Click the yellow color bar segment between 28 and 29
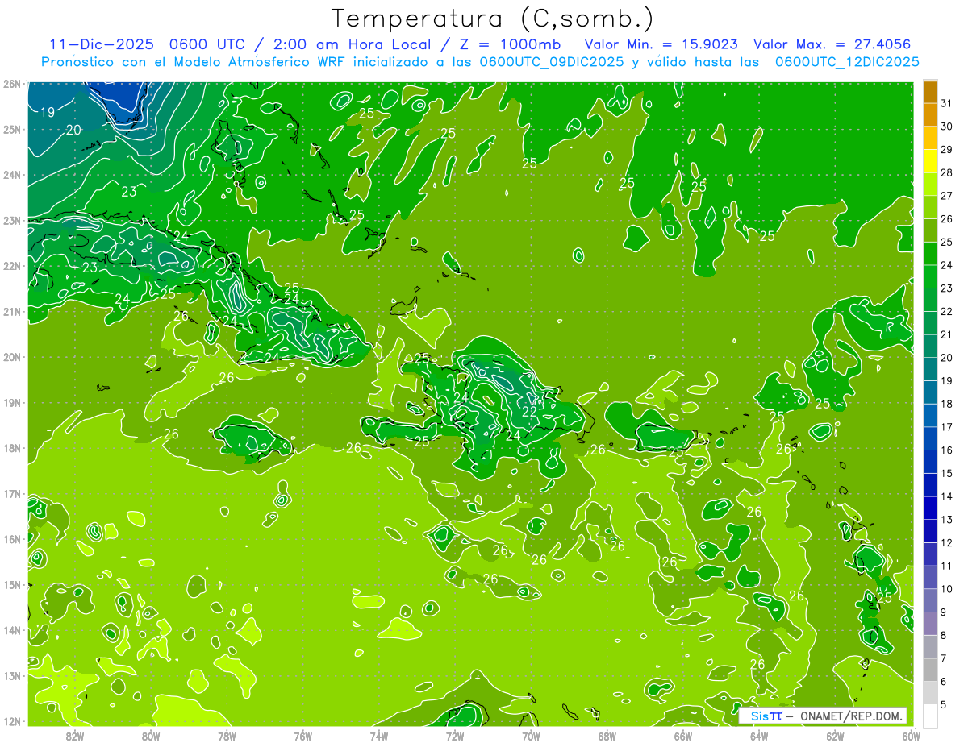The width and height of the screenshot is (968, 747). [x=930, y=161]
